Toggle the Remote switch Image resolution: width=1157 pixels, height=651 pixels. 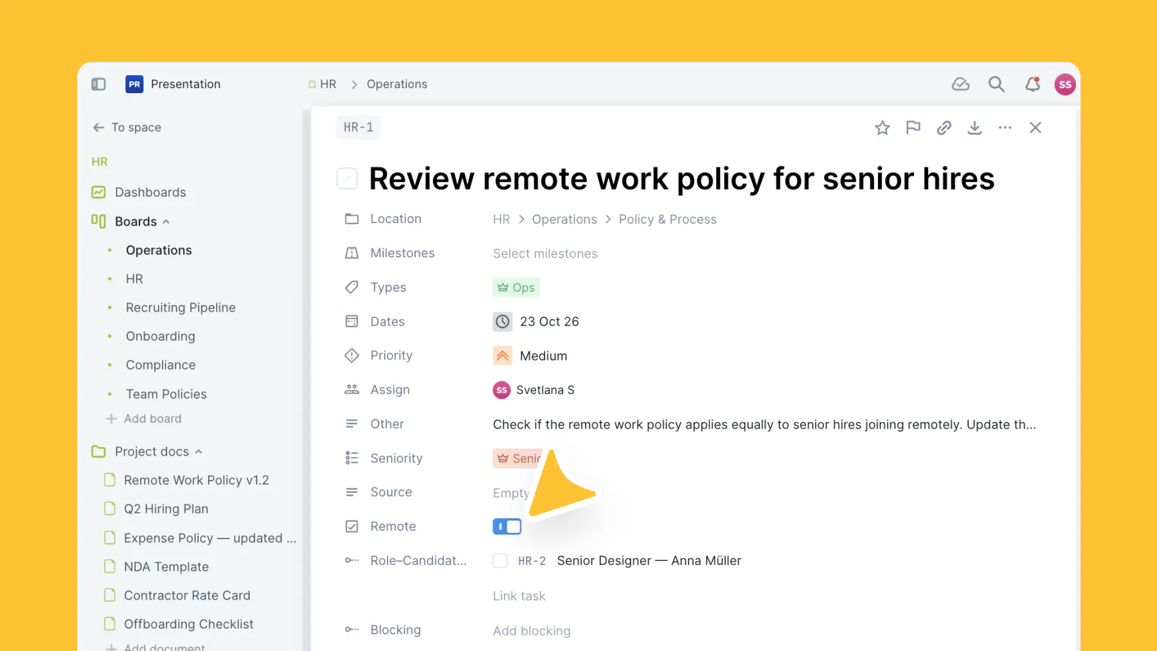507,527
